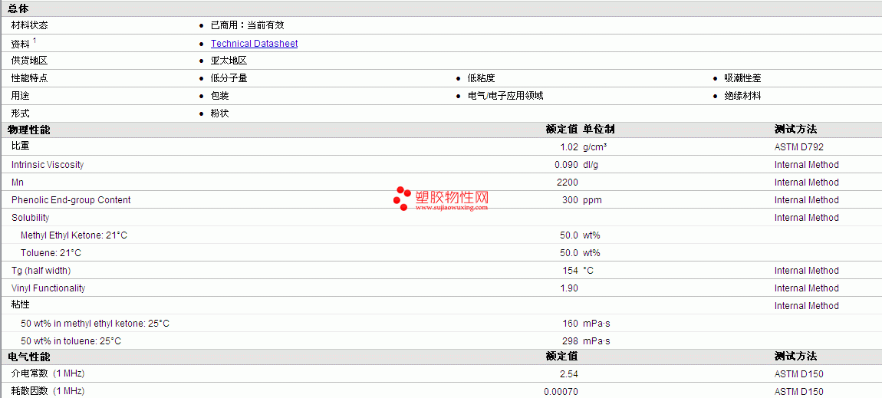Screen dimensions: 882x398
Task: Click the 154 °C Tg value
Action: pos(578,271)
